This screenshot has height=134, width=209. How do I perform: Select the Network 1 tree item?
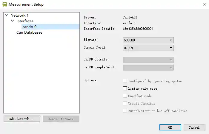(19, 15)
